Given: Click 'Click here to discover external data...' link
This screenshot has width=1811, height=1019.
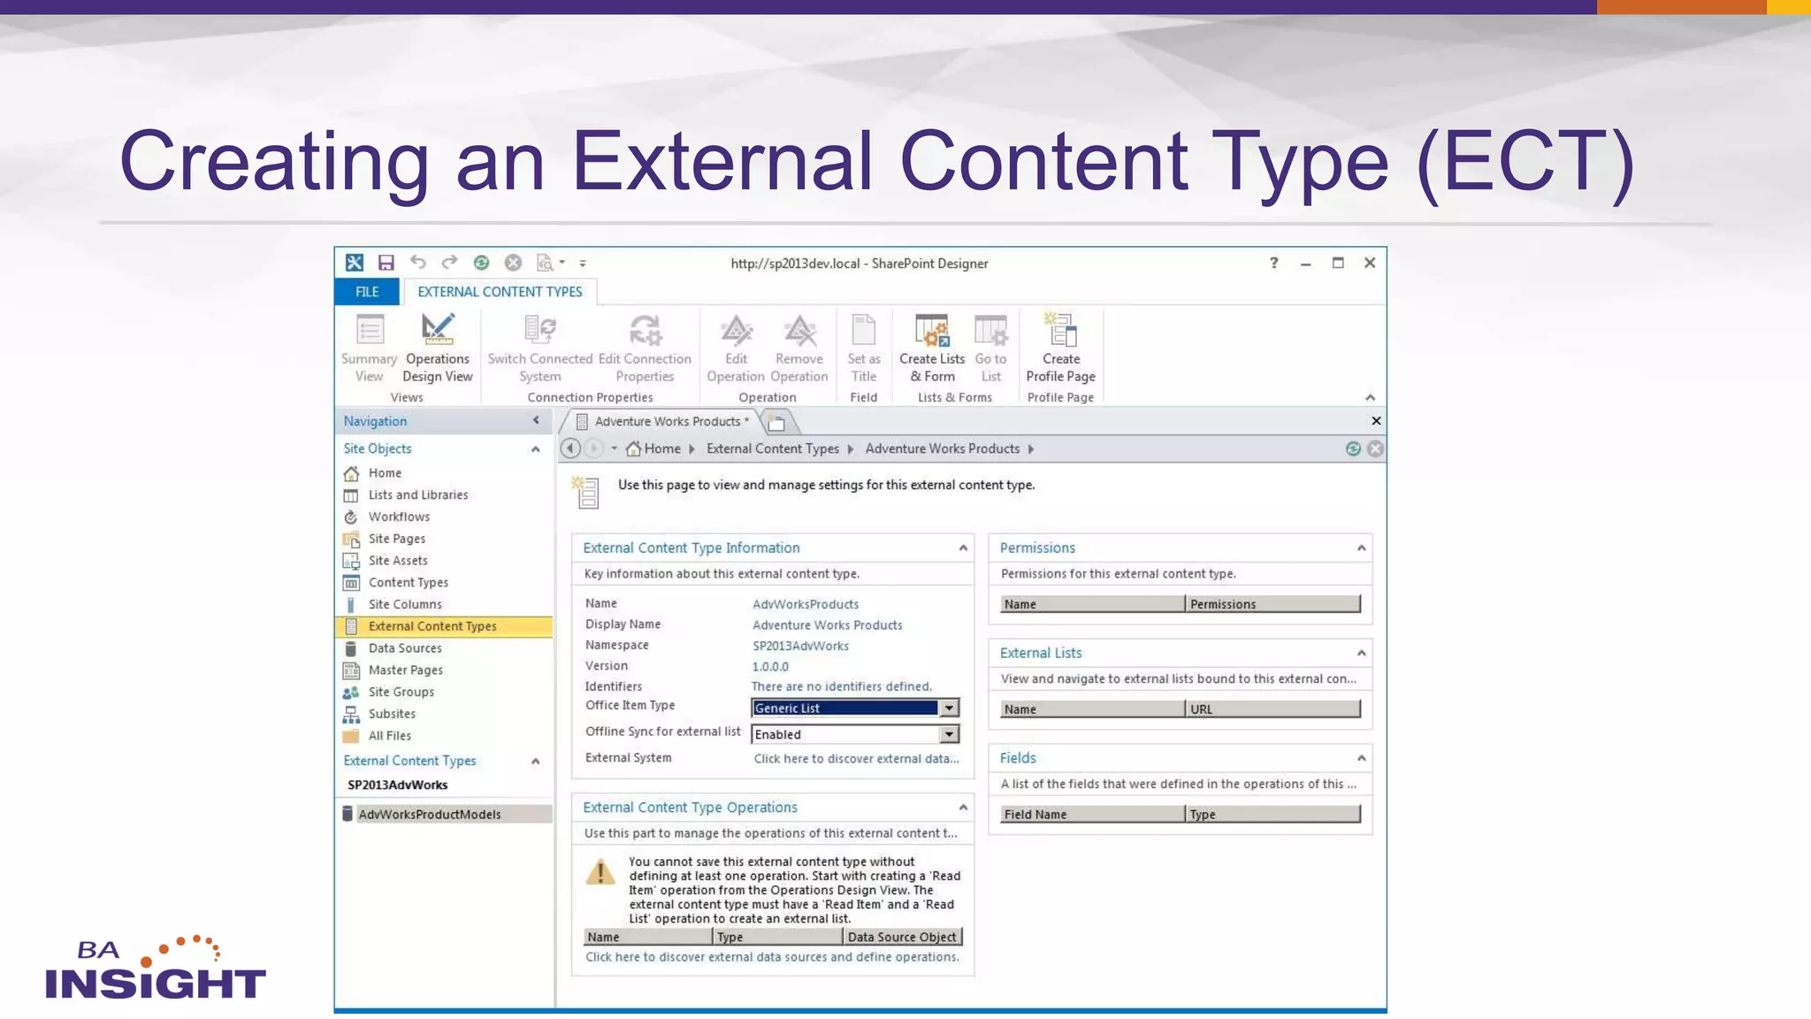Looking at the screenshot, I should (x=856, y=759).
